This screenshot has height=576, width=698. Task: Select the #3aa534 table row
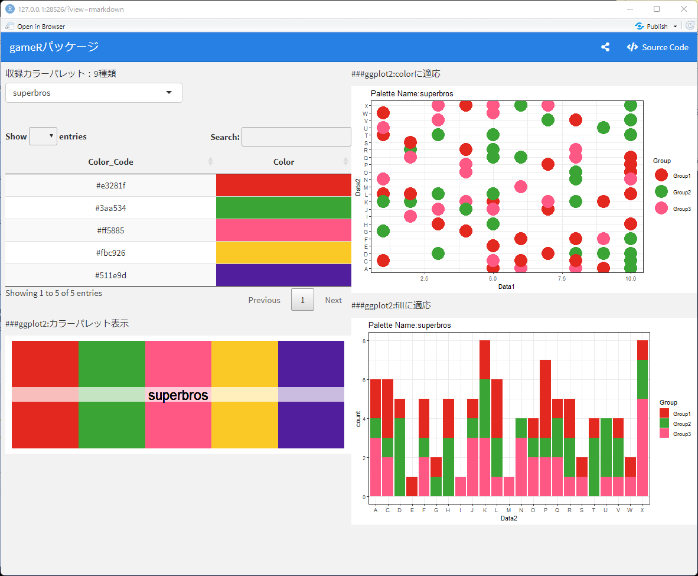pos(178,208)
